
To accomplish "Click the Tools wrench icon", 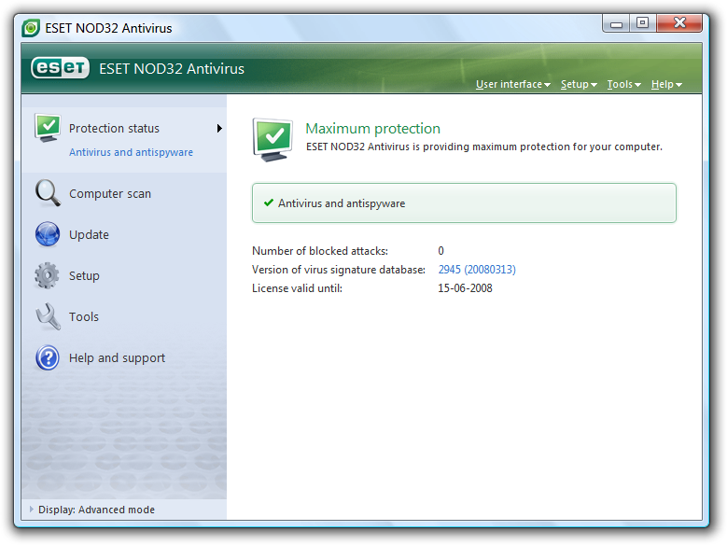I will (x=48, y=316).
